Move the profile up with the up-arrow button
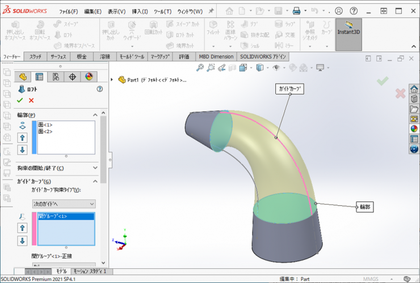This screenshot has height=283, width=420. click(x=23, y=138)
